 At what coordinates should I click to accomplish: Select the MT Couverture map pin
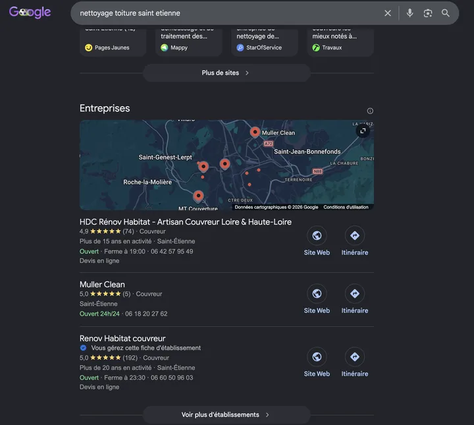pos(198,196)
